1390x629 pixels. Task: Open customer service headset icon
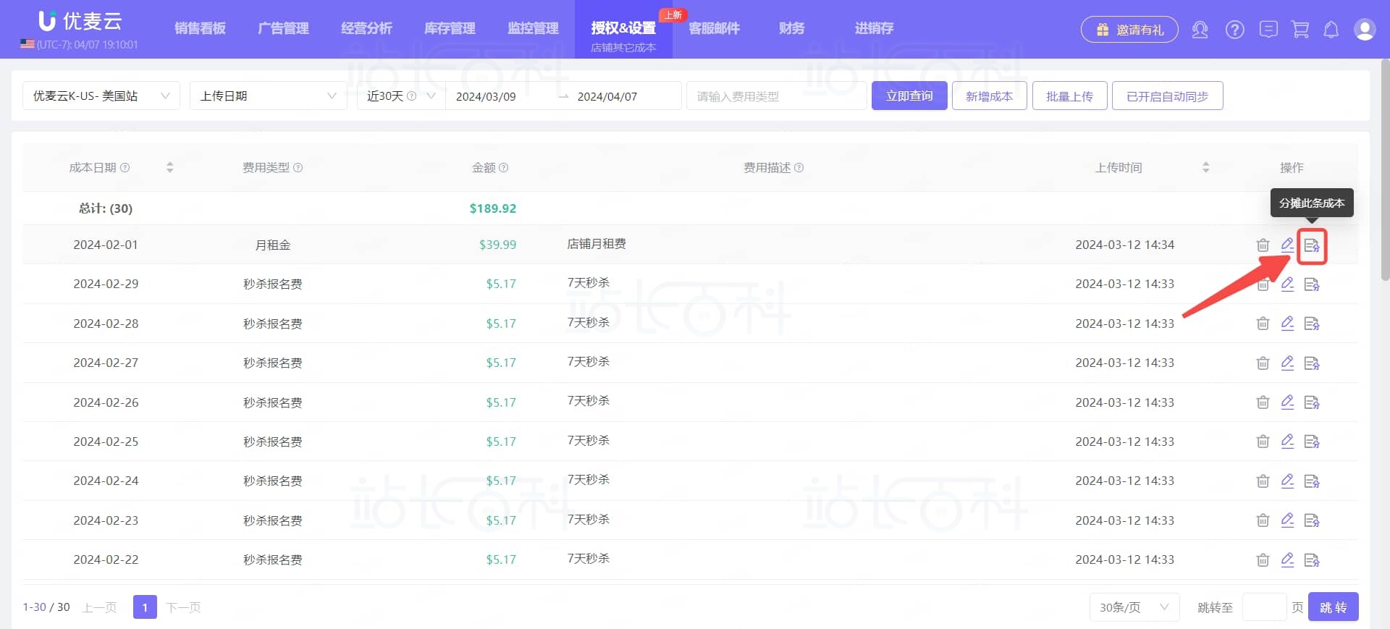point(1200,30)
